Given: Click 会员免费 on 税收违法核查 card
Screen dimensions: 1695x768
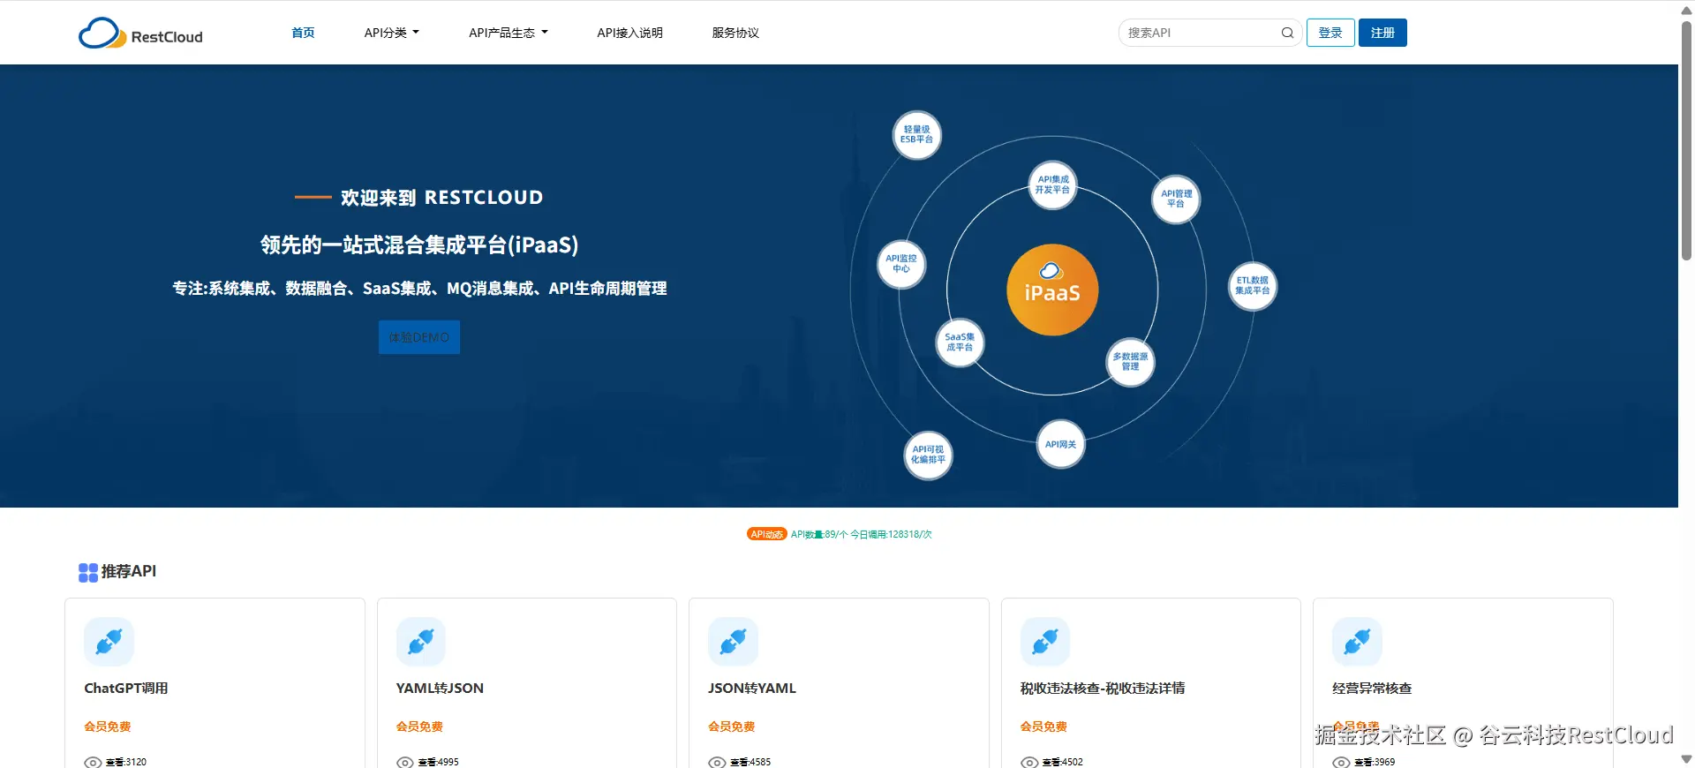Looking at the screenshot, I should tap(1043, 727).
